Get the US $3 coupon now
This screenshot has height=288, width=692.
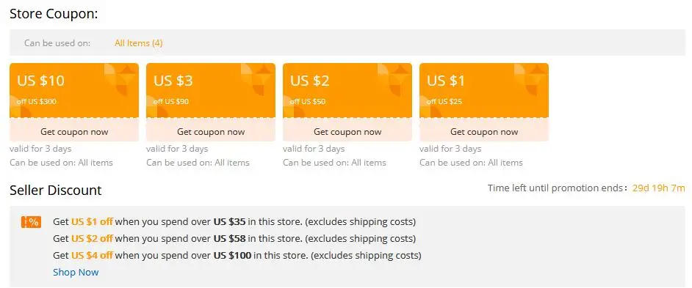(x=211, y=131)
